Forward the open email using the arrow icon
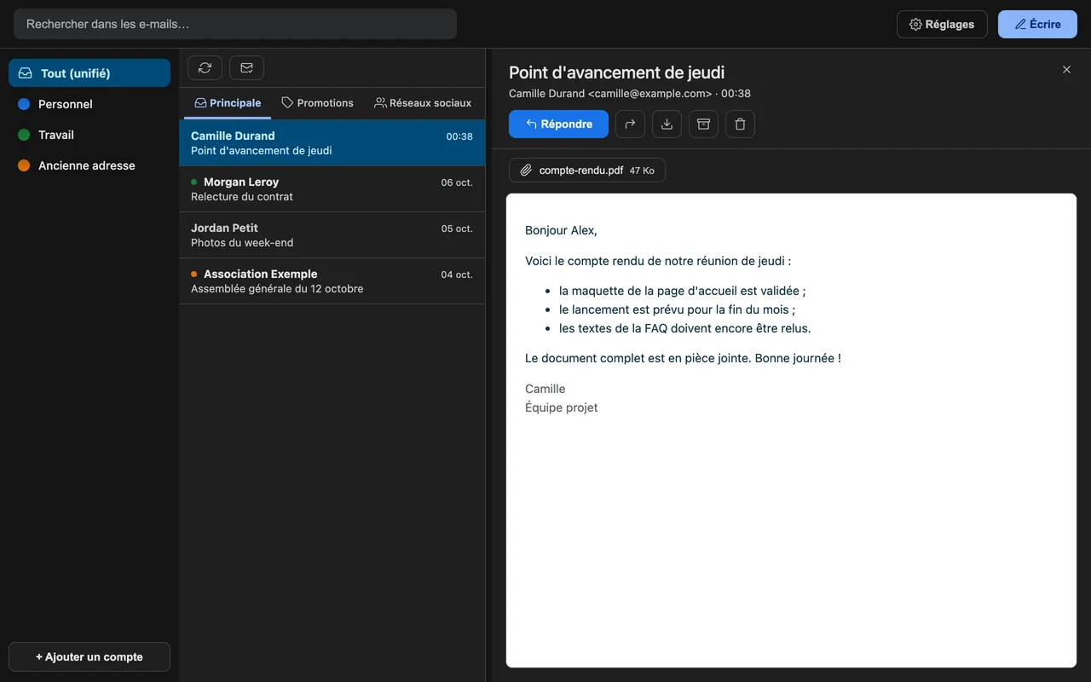 [630, 124]
